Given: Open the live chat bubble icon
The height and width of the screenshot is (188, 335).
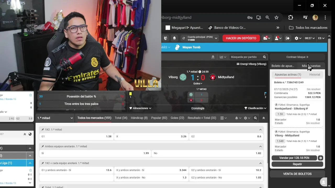Looking at the screenshot, I should pyautogui.click(x=324, y=182).
